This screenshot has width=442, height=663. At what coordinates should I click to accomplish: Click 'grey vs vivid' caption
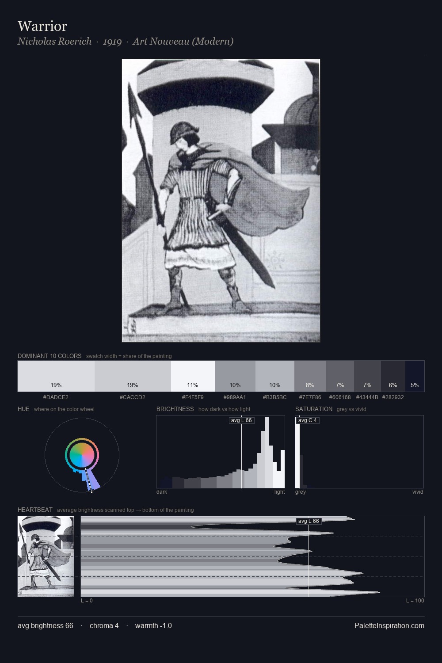[351, 409]
